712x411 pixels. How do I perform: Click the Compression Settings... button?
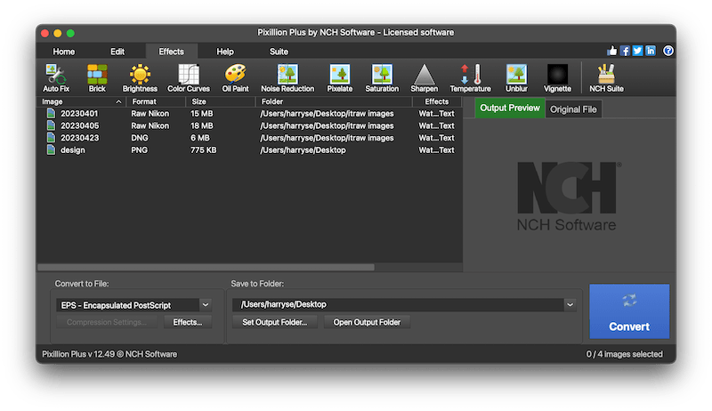tap(107, 322)
